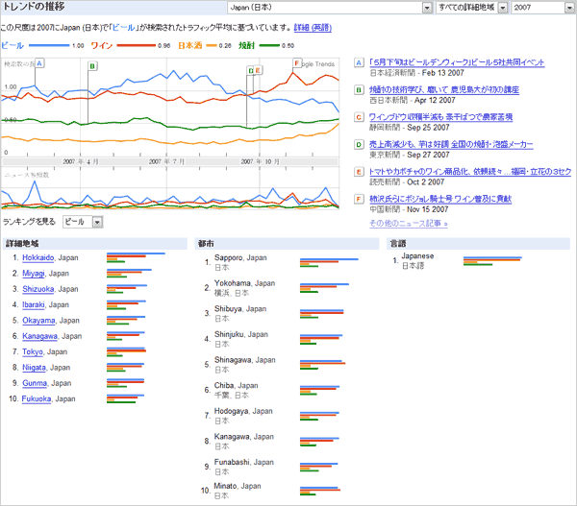Click Hodogaya, Japan in the city list
The width and height of the screenshot is (577, 506).
[x=243, y=411]
